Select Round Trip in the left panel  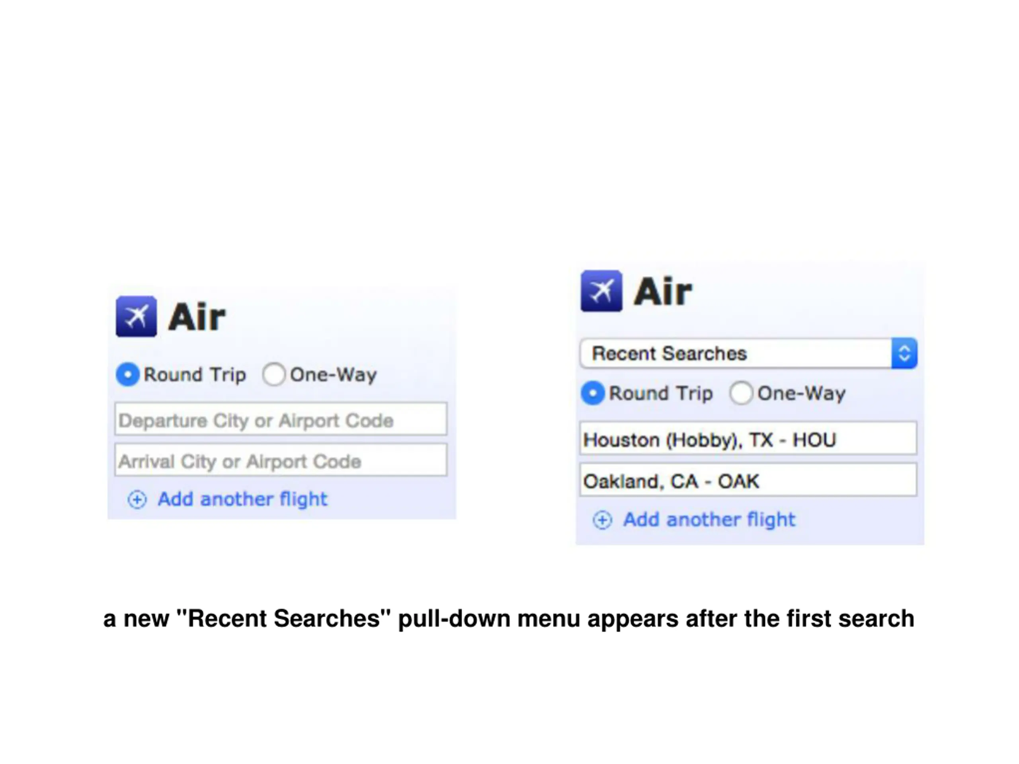pyautogui.click(x=128, y=374)
